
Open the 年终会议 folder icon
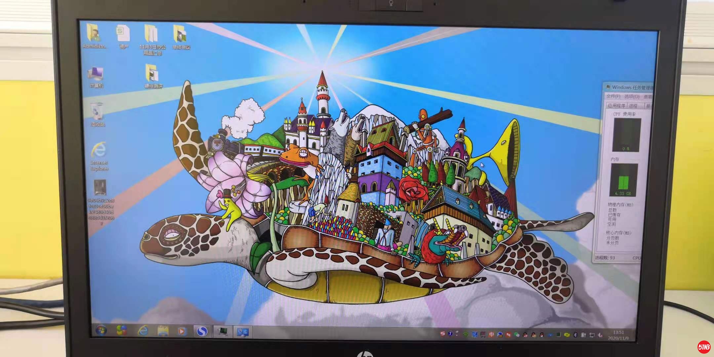181,37
